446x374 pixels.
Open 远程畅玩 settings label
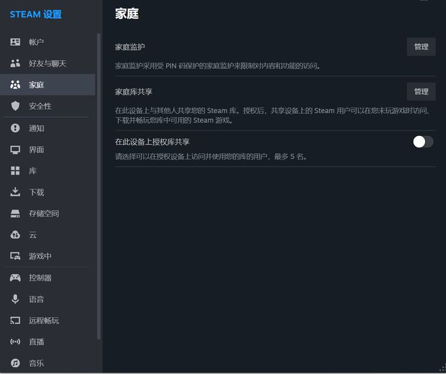click(44, 321)
